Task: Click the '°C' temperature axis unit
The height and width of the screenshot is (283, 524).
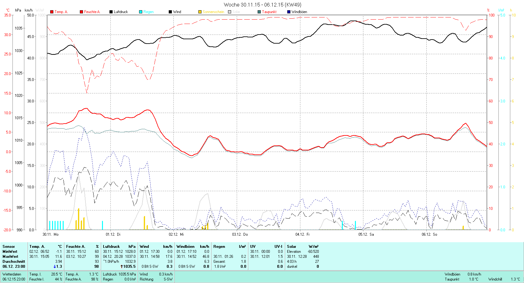Action: pyautogui.click(x=8, y=10)
